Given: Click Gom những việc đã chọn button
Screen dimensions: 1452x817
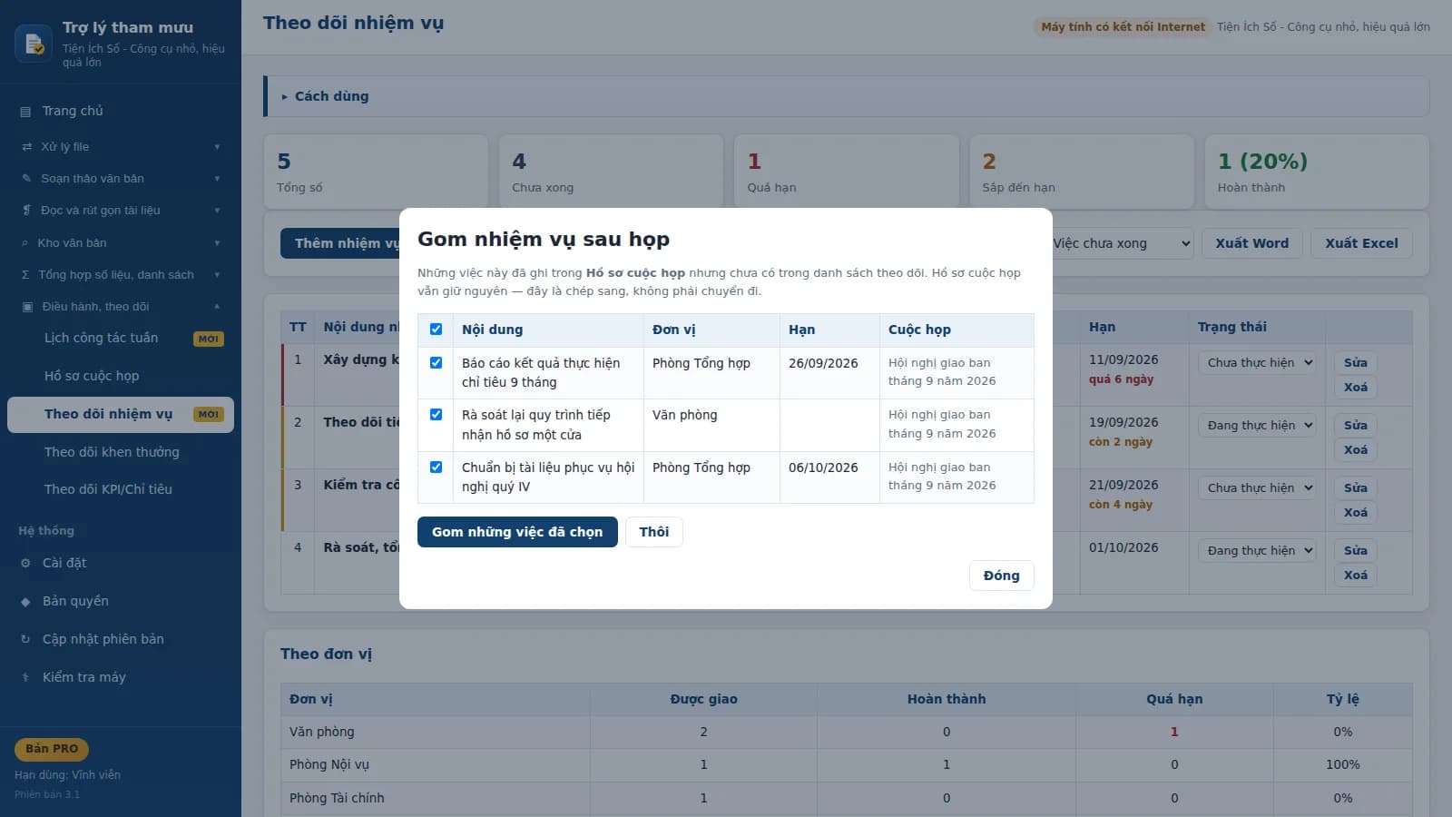Looking at the screenshot, I should pos(517,532).
